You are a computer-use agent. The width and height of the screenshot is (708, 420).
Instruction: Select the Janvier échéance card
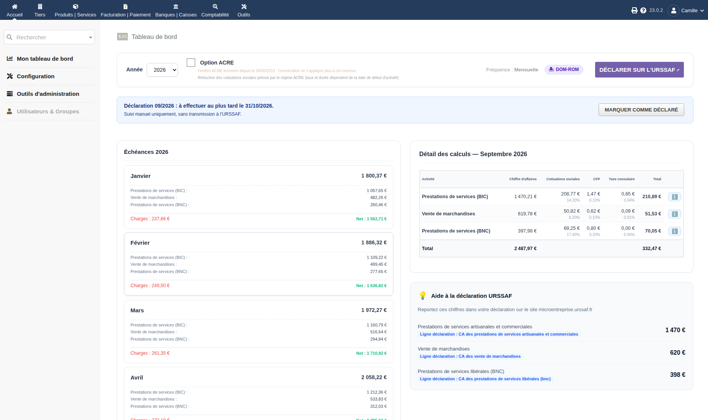pyautogui.click(x=259, y=197)
